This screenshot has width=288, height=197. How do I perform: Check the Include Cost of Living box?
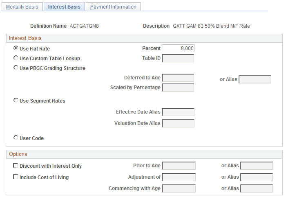tap(16, 177)
